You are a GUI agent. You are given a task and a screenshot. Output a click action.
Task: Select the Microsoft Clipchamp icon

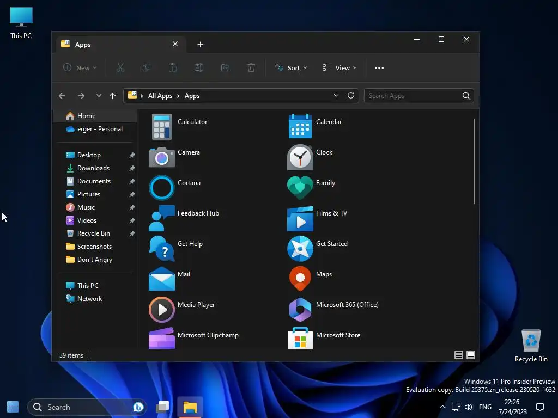pyautogui.click(x=161, y=339)
